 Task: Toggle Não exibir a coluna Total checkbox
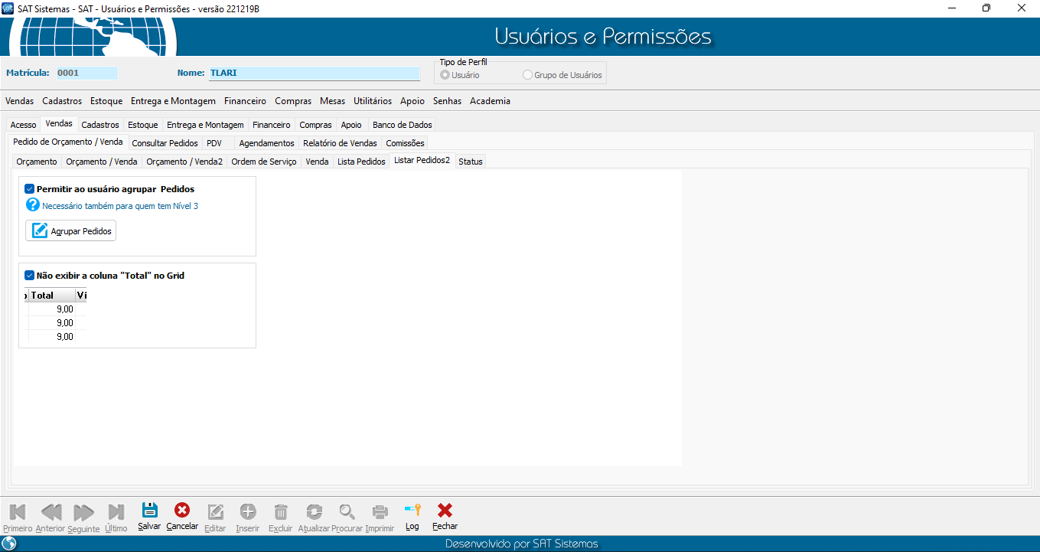pyautogui.click(x=30, y=276)
